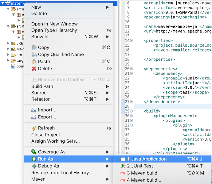Viewport: 212px width, 184px height.
Task: Click line number 28 in gutter
Action: [x=127, y=106]
